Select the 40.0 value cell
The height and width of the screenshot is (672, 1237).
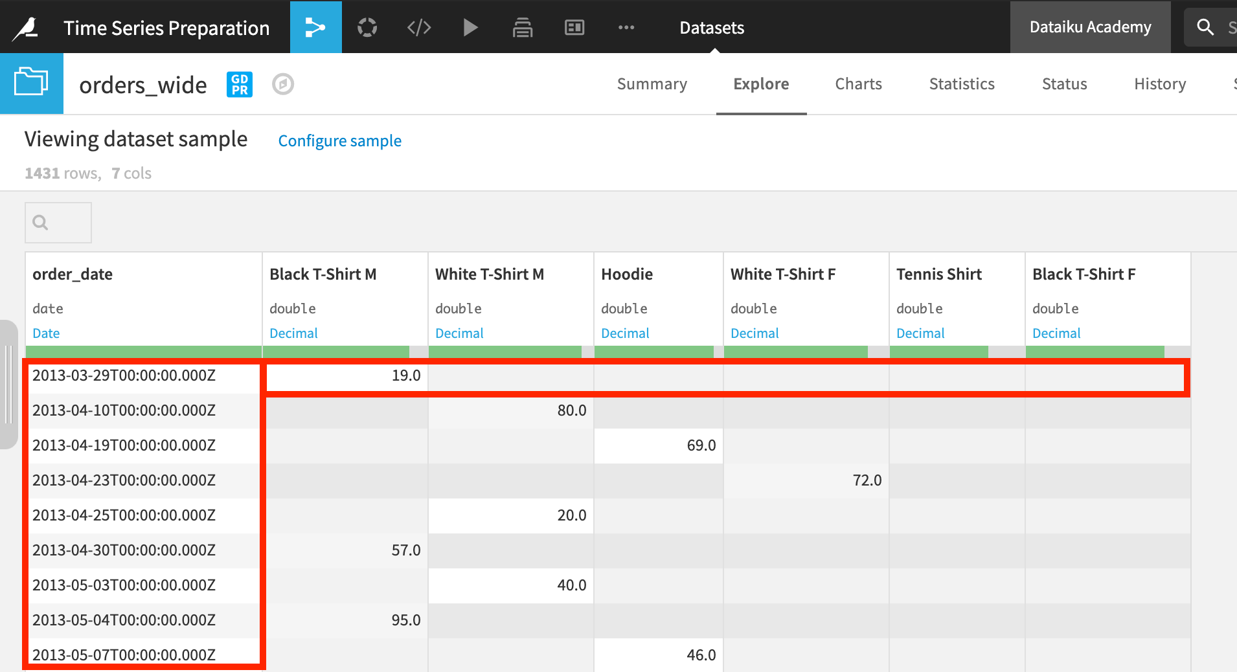(511, 585)
